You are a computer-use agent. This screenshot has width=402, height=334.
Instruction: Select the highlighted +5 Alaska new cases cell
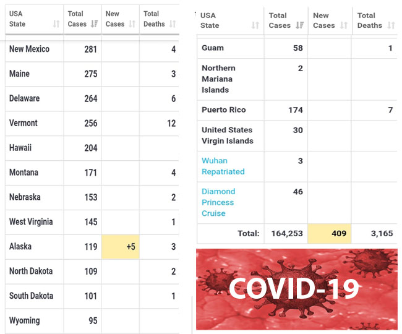pyautogui.click(x=121, y=247)
